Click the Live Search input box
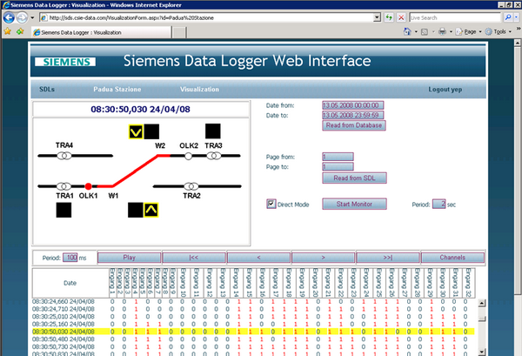522x356 pixels. [x=455, y=17]
